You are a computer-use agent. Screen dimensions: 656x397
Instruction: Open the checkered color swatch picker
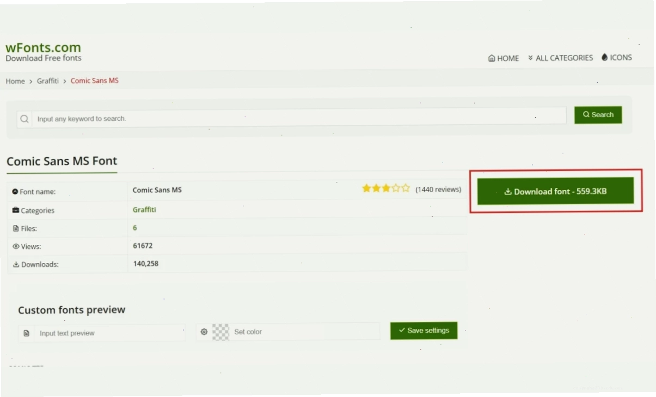click(x=220, y=332)
